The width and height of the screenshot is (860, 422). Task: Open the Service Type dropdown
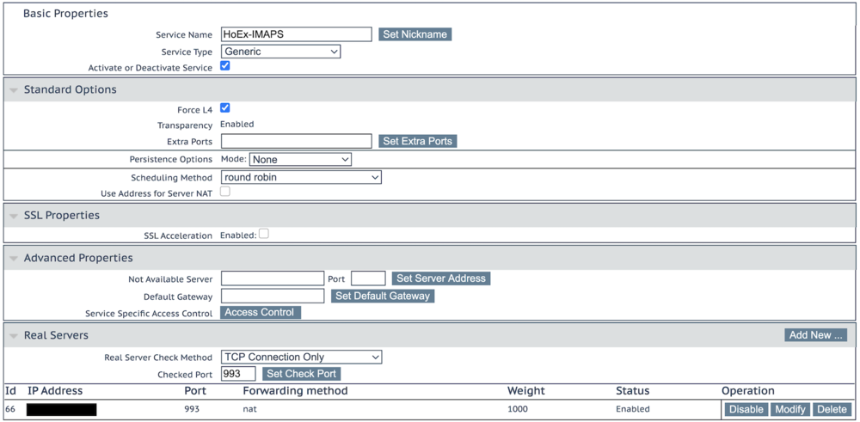[280, 52]
